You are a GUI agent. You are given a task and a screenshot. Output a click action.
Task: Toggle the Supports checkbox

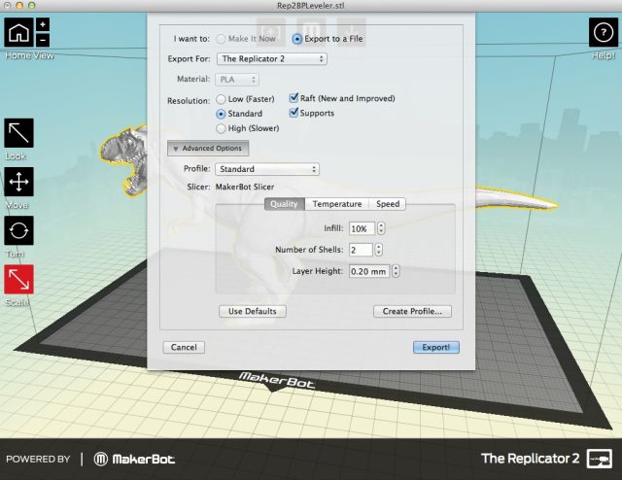pyautogui.click(x=294, y=113)
